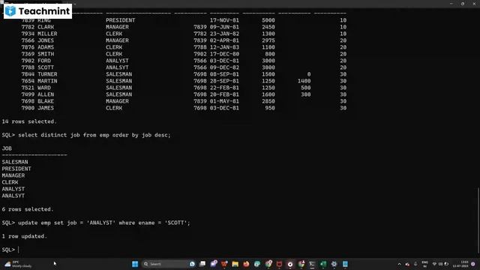Open Bing chat icon in search box
The height and width of the screenshot is (270, 480).
click(x=192, y=264)
